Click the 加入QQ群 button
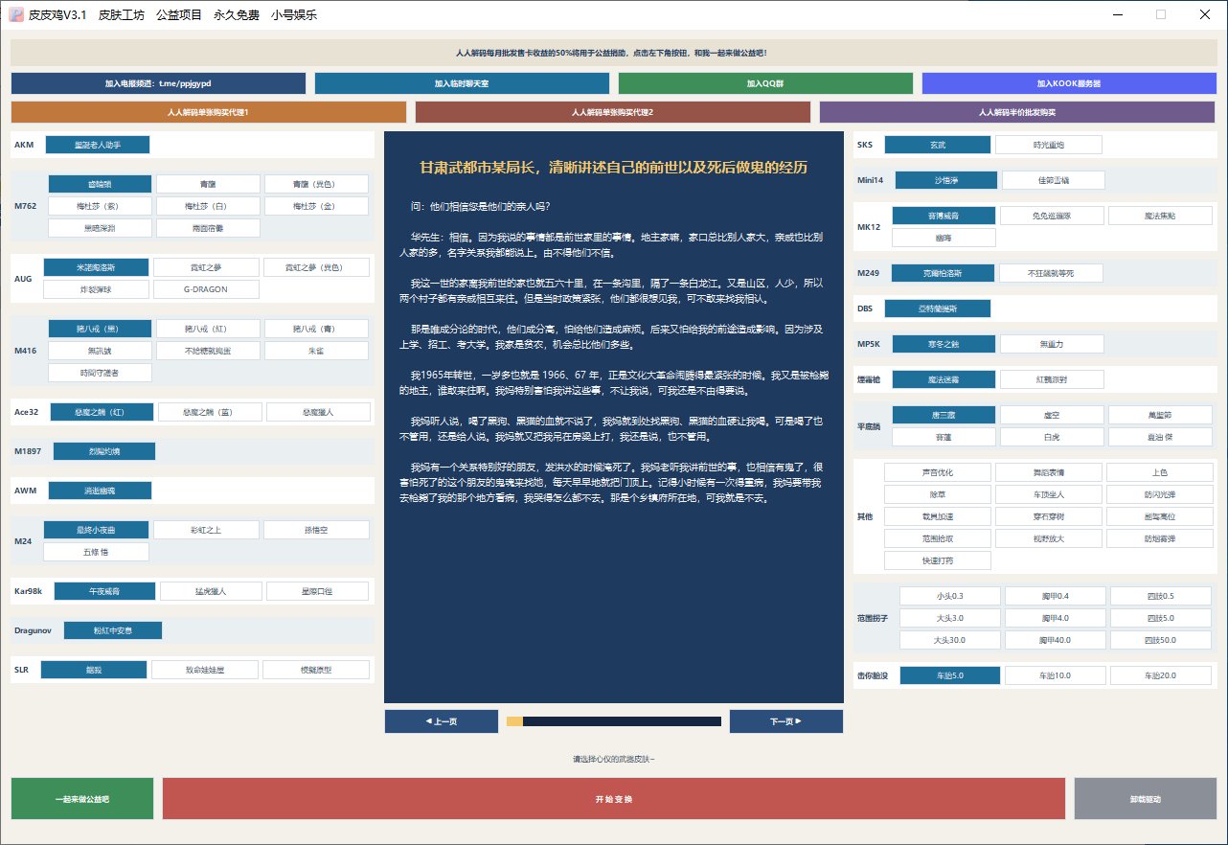 coord(765,83)
